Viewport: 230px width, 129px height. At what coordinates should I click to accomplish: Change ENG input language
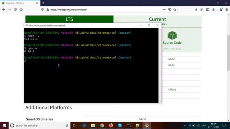point(203,125)
